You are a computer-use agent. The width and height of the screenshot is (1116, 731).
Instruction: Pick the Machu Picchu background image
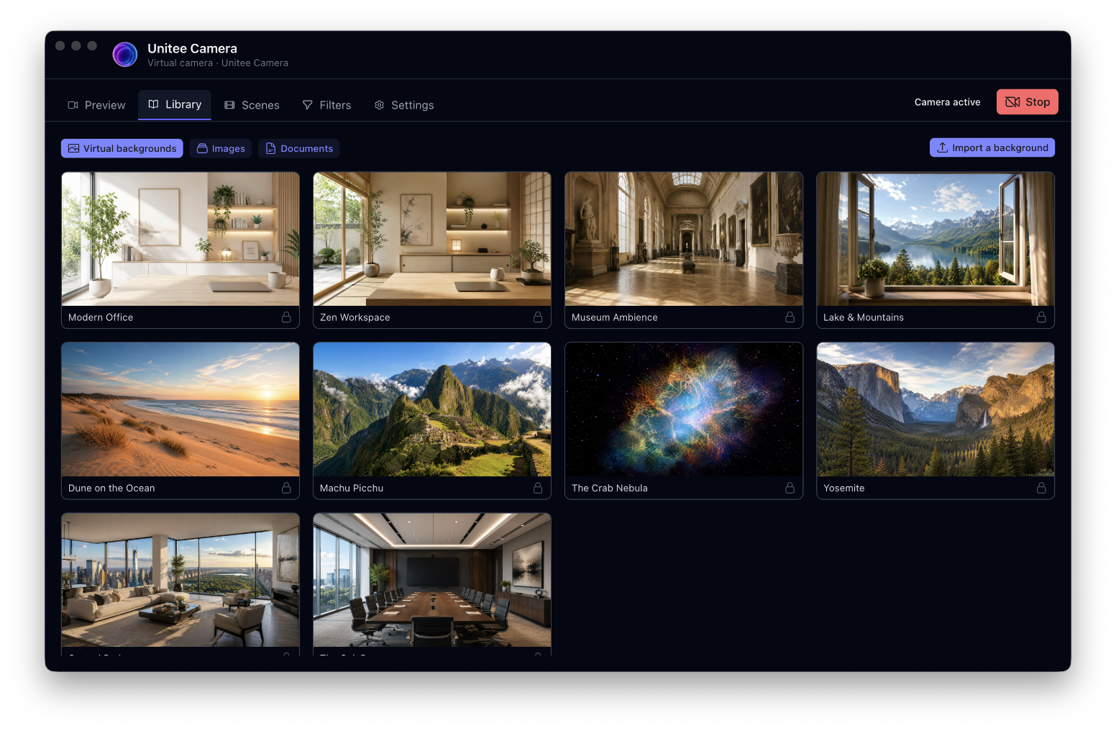click(432, 409)
